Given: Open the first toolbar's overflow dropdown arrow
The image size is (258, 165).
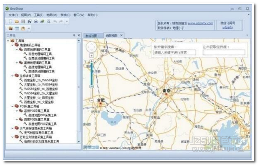Looking at the screenshot, I should tap(67, 21).
